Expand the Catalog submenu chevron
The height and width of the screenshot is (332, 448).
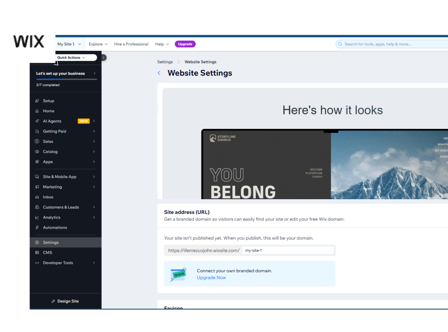tap(94, 152)
